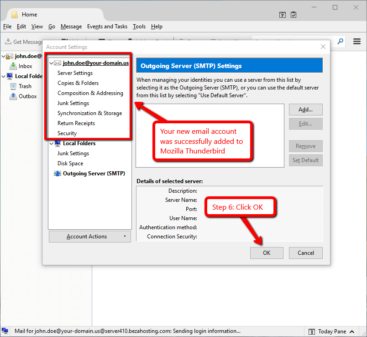Collapse Local Folders in the settings tree
367x337 pixels.
click(51, 143)
